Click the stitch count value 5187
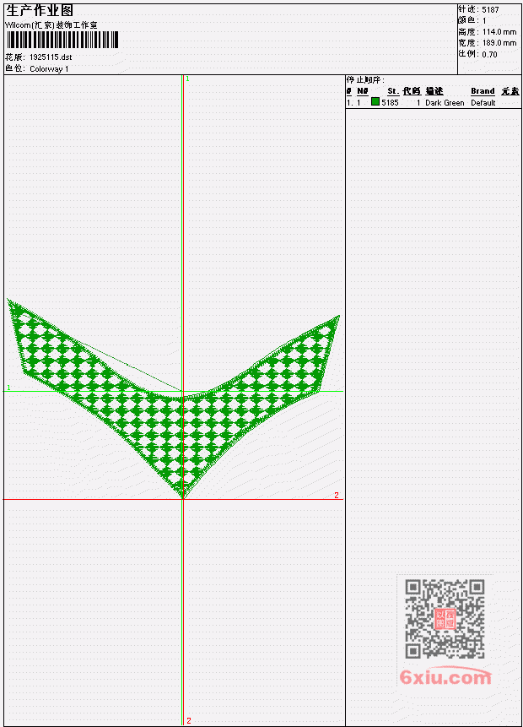The height and width of the screenshot is (727, 523). click(x=490, y=10)
